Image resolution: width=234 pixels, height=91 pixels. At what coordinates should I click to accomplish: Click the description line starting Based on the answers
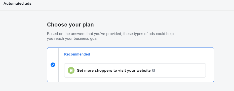tap(110, 34)
